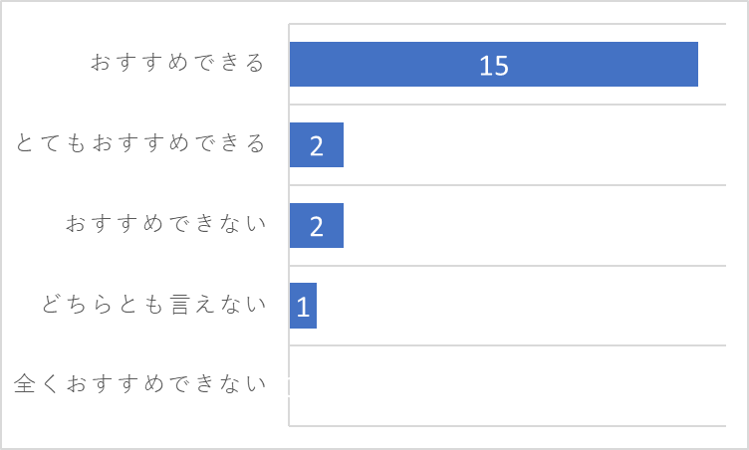The image size is (749, 450).
Task: Click the gridline below おすすめできる bar
Action: click(x=507, y=105)
